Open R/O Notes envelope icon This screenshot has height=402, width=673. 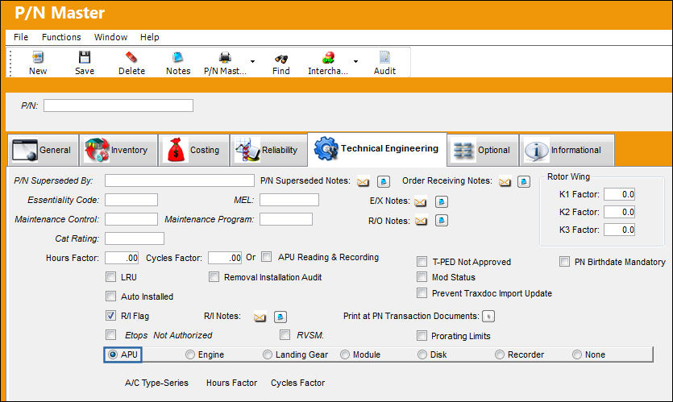[x=421, y=221]
